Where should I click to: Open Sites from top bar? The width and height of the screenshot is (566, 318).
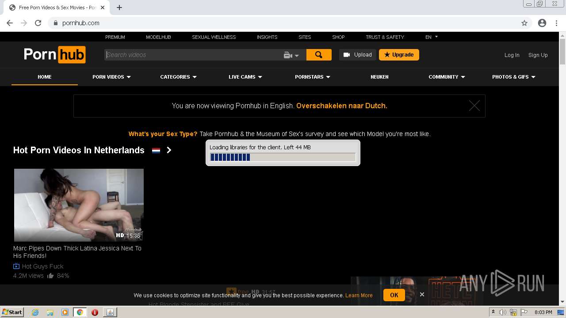305,37
